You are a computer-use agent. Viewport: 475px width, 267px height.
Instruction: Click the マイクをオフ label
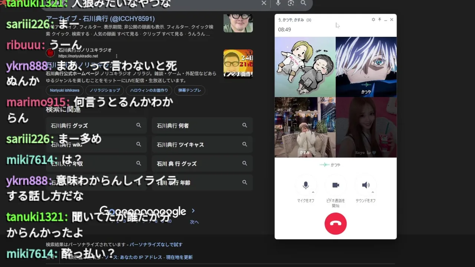[305, 201]
